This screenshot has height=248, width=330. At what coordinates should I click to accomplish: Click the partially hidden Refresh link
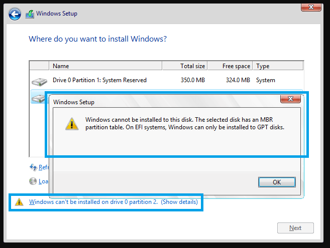[44, 167]
